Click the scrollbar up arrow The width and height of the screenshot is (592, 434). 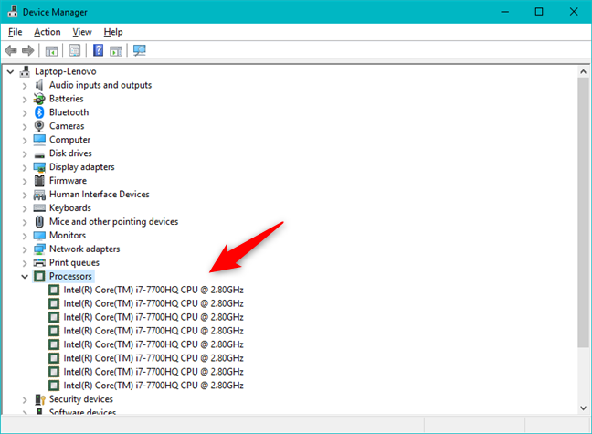pyautogui.click(x=583, y=71)
